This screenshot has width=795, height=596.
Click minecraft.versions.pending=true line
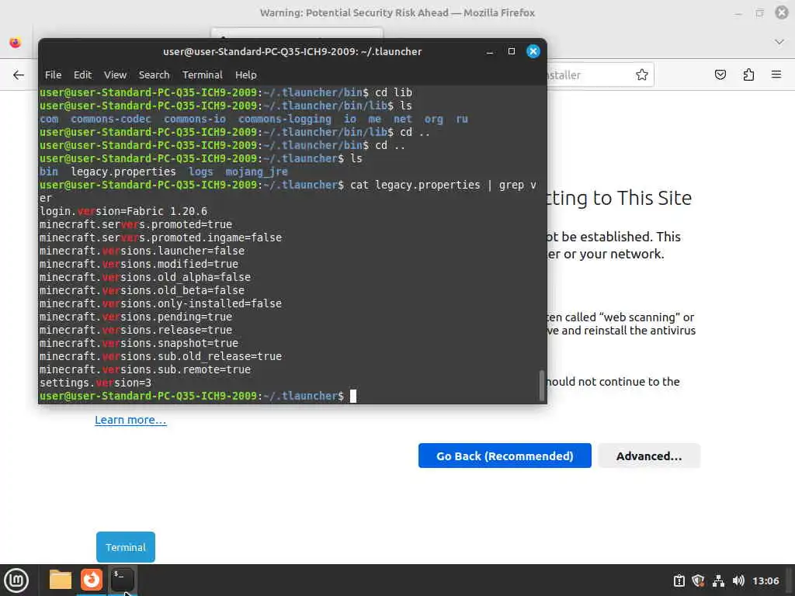point(136,317)
